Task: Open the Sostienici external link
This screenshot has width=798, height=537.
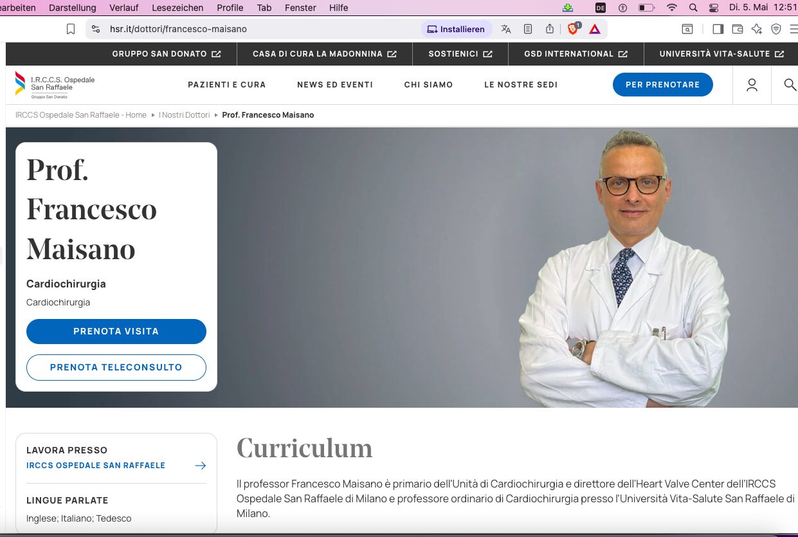Action: coord(460,54)
